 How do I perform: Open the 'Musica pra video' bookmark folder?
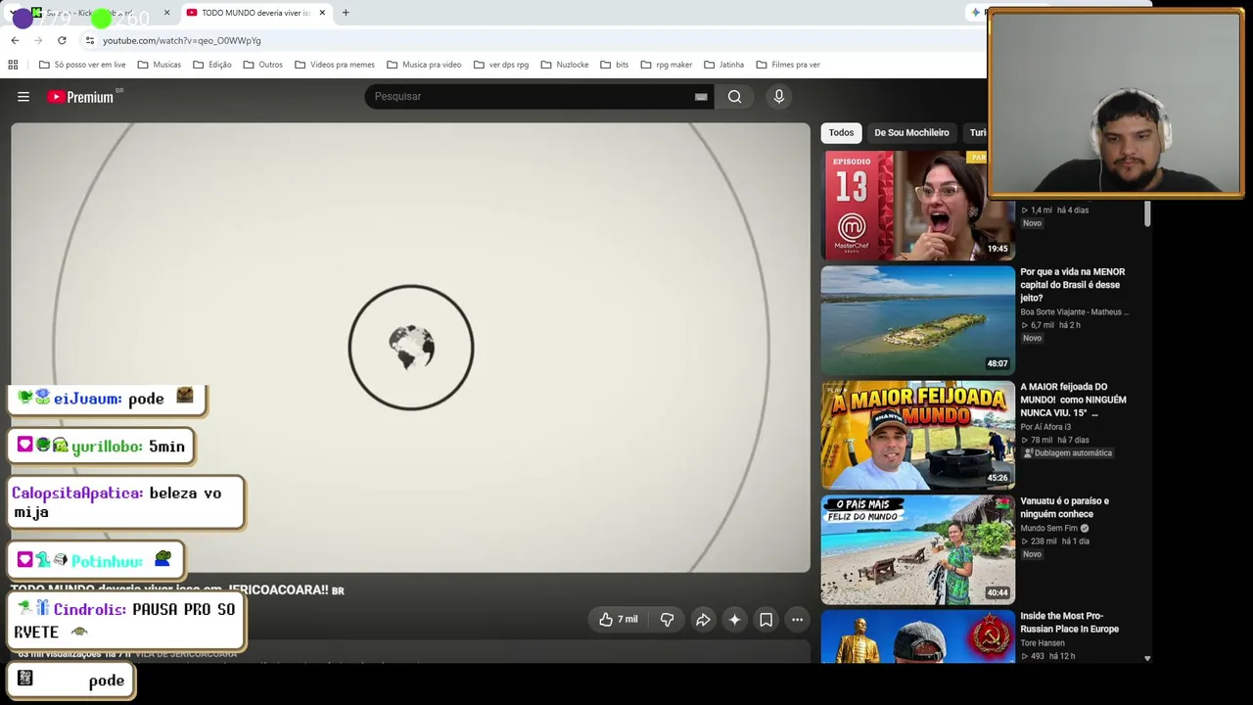click(x=424, y=65)
